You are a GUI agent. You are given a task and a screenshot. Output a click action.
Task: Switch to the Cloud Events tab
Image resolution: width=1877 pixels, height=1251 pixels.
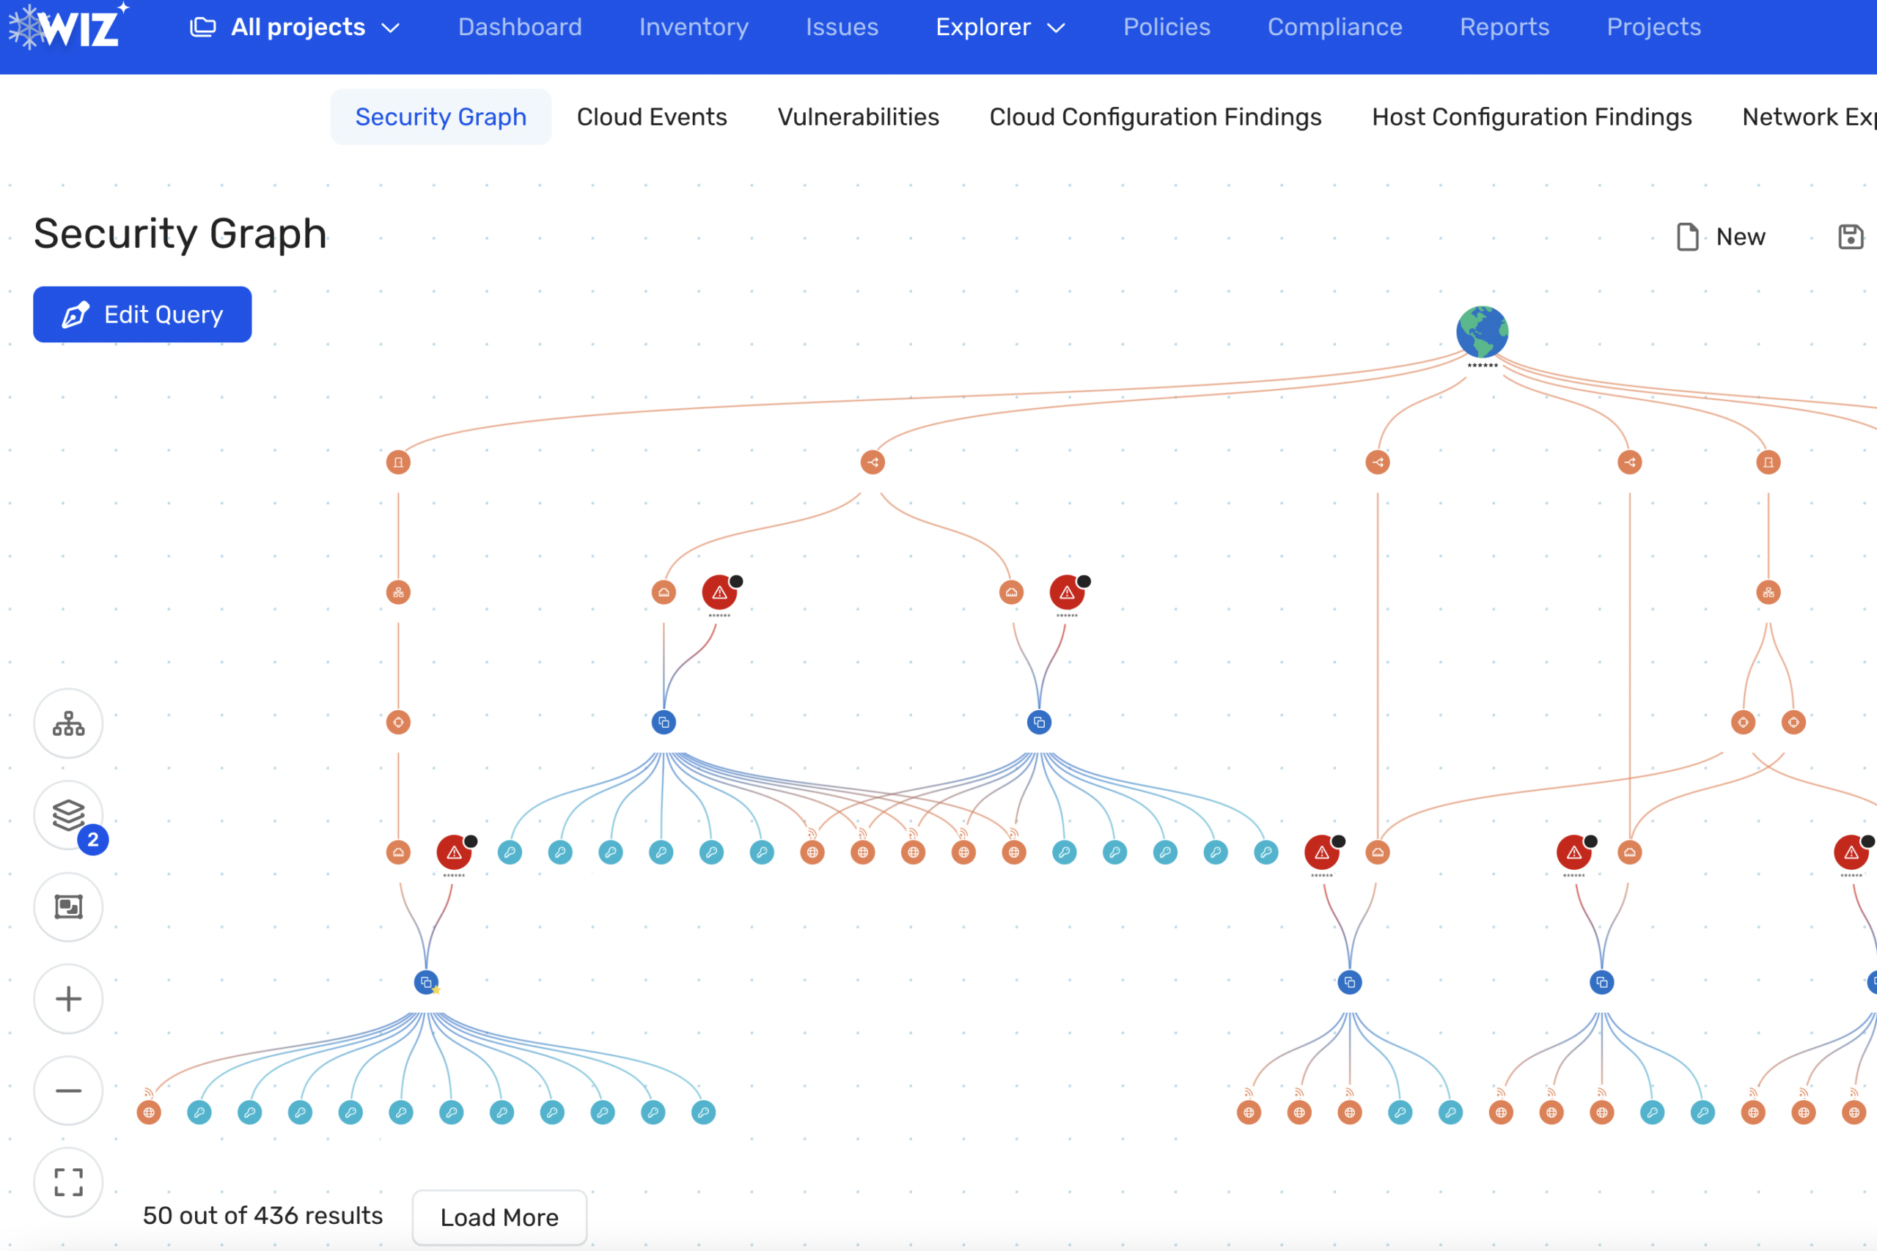[652, 117]
